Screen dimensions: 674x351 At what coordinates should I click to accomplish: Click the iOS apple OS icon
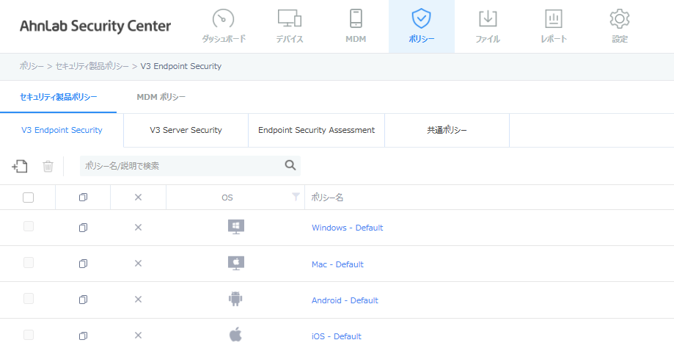pos(235,334)
